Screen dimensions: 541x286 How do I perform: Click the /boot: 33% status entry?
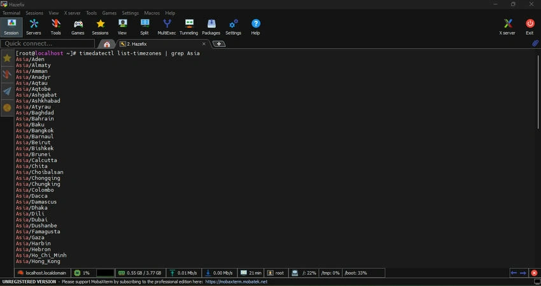[x=356, y=273]
